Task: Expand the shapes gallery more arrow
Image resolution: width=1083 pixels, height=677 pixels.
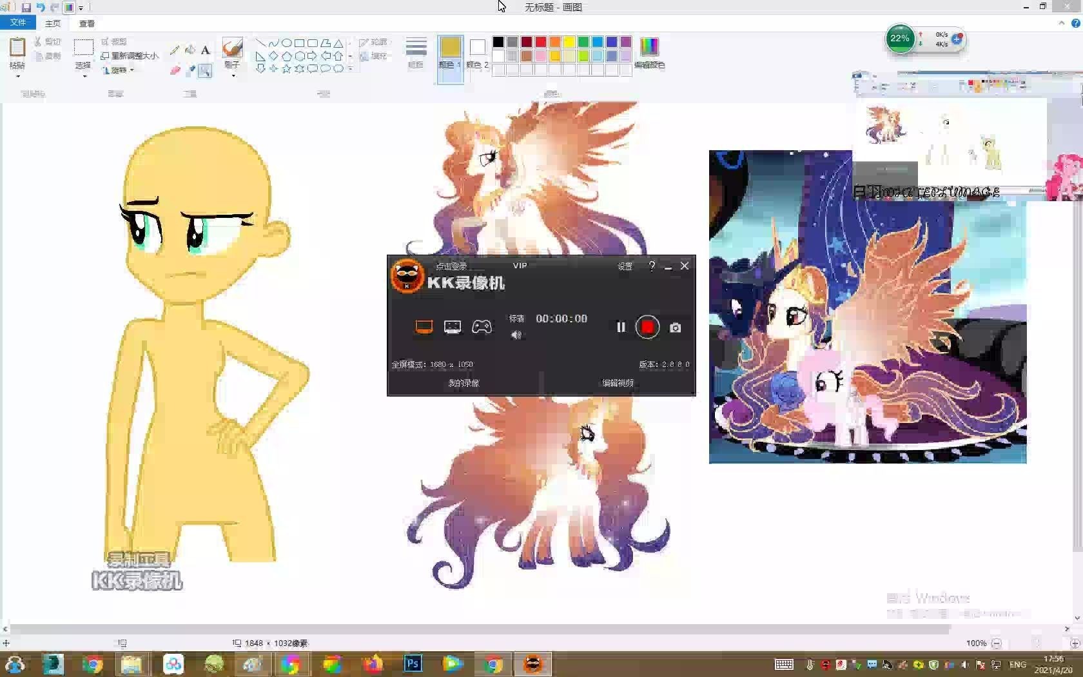Action: [x=350, y=68]
